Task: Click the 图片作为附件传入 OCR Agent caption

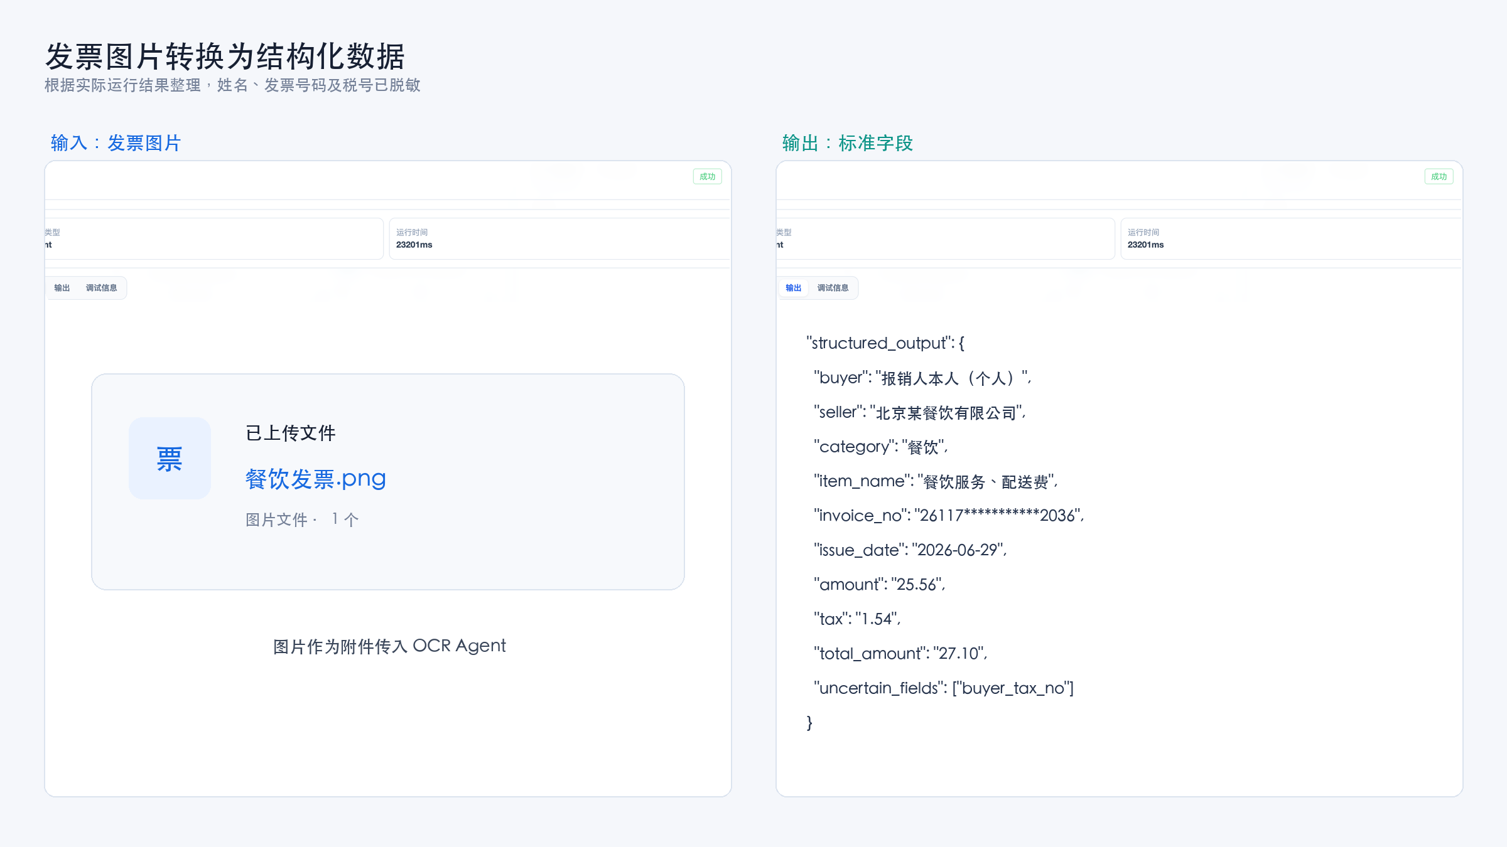Action: (389, 646)
